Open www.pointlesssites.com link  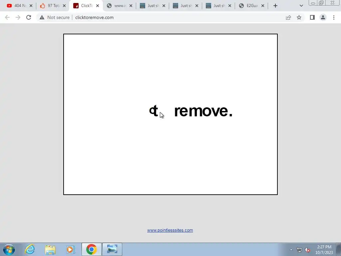click(x=170, y=230)
